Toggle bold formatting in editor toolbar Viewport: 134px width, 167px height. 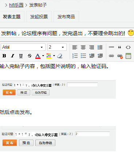[4, 56]
